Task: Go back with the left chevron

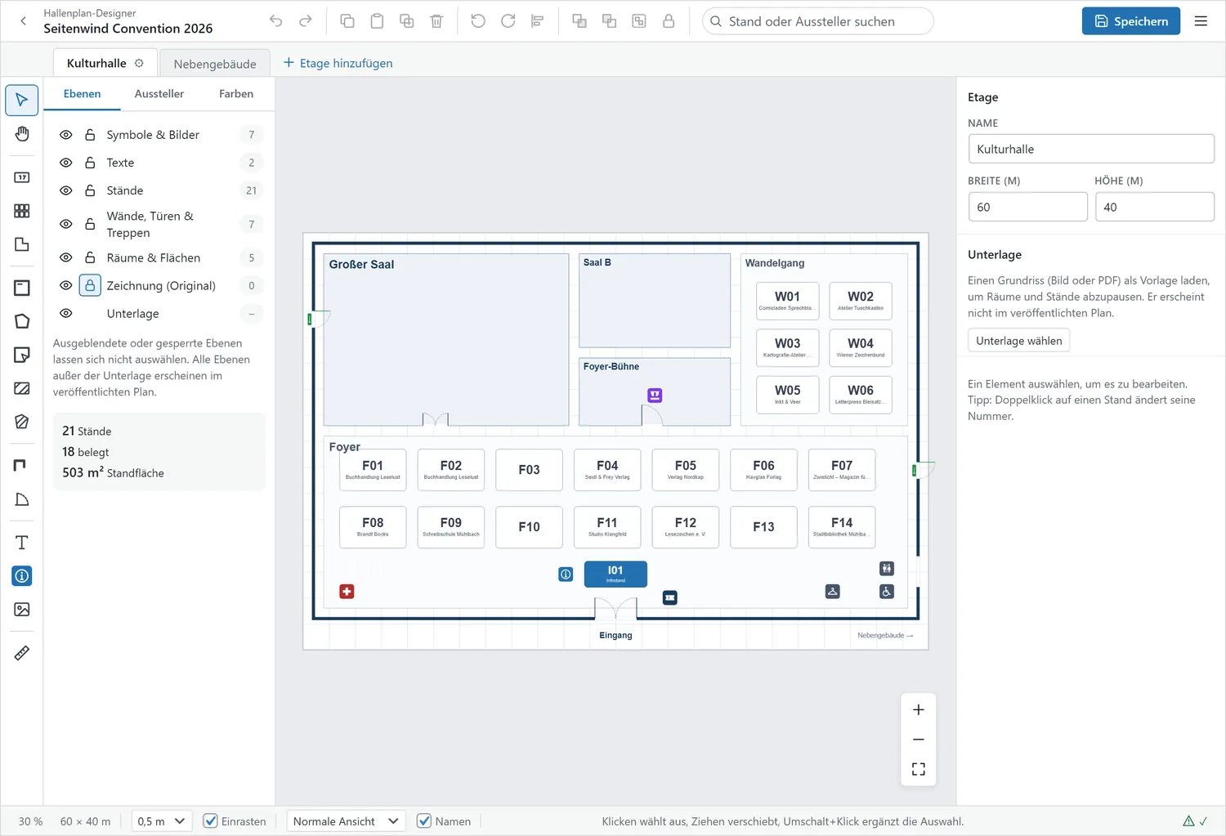Action: tap(23, 21)
